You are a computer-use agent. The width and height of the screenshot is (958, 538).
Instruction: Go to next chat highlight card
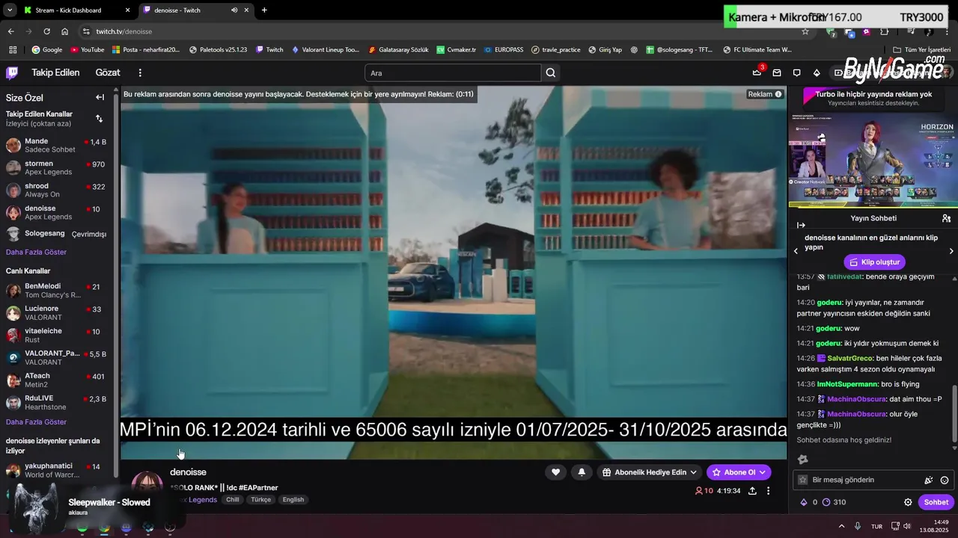pyautogui.click(x=951, y=251)
